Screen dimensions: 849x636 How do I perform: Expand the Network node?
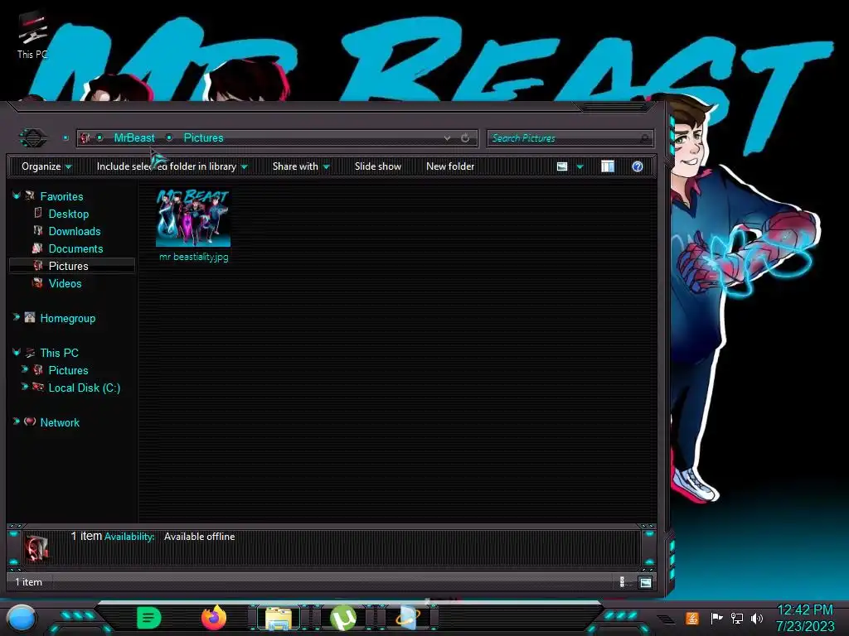(x=17, y=422)
